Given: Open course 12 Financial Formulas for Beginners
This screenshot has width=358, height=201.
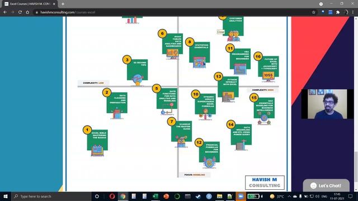Looking at the screenshot, I should (209, 152).
